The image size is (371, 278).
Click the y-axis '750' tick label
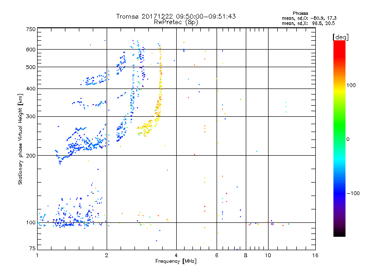31,29
